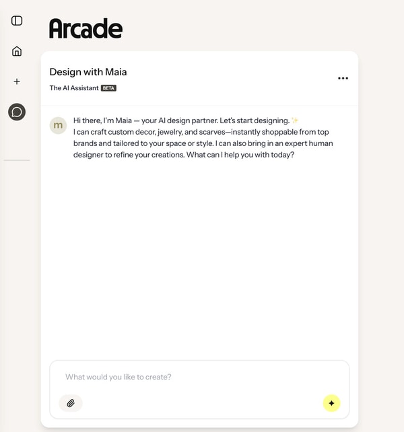Open the chat bubble icon in sidebar

click(17, 112)
